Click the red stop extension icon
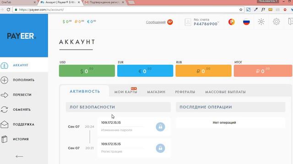This screenshot has height=164, width=293. 285,10
